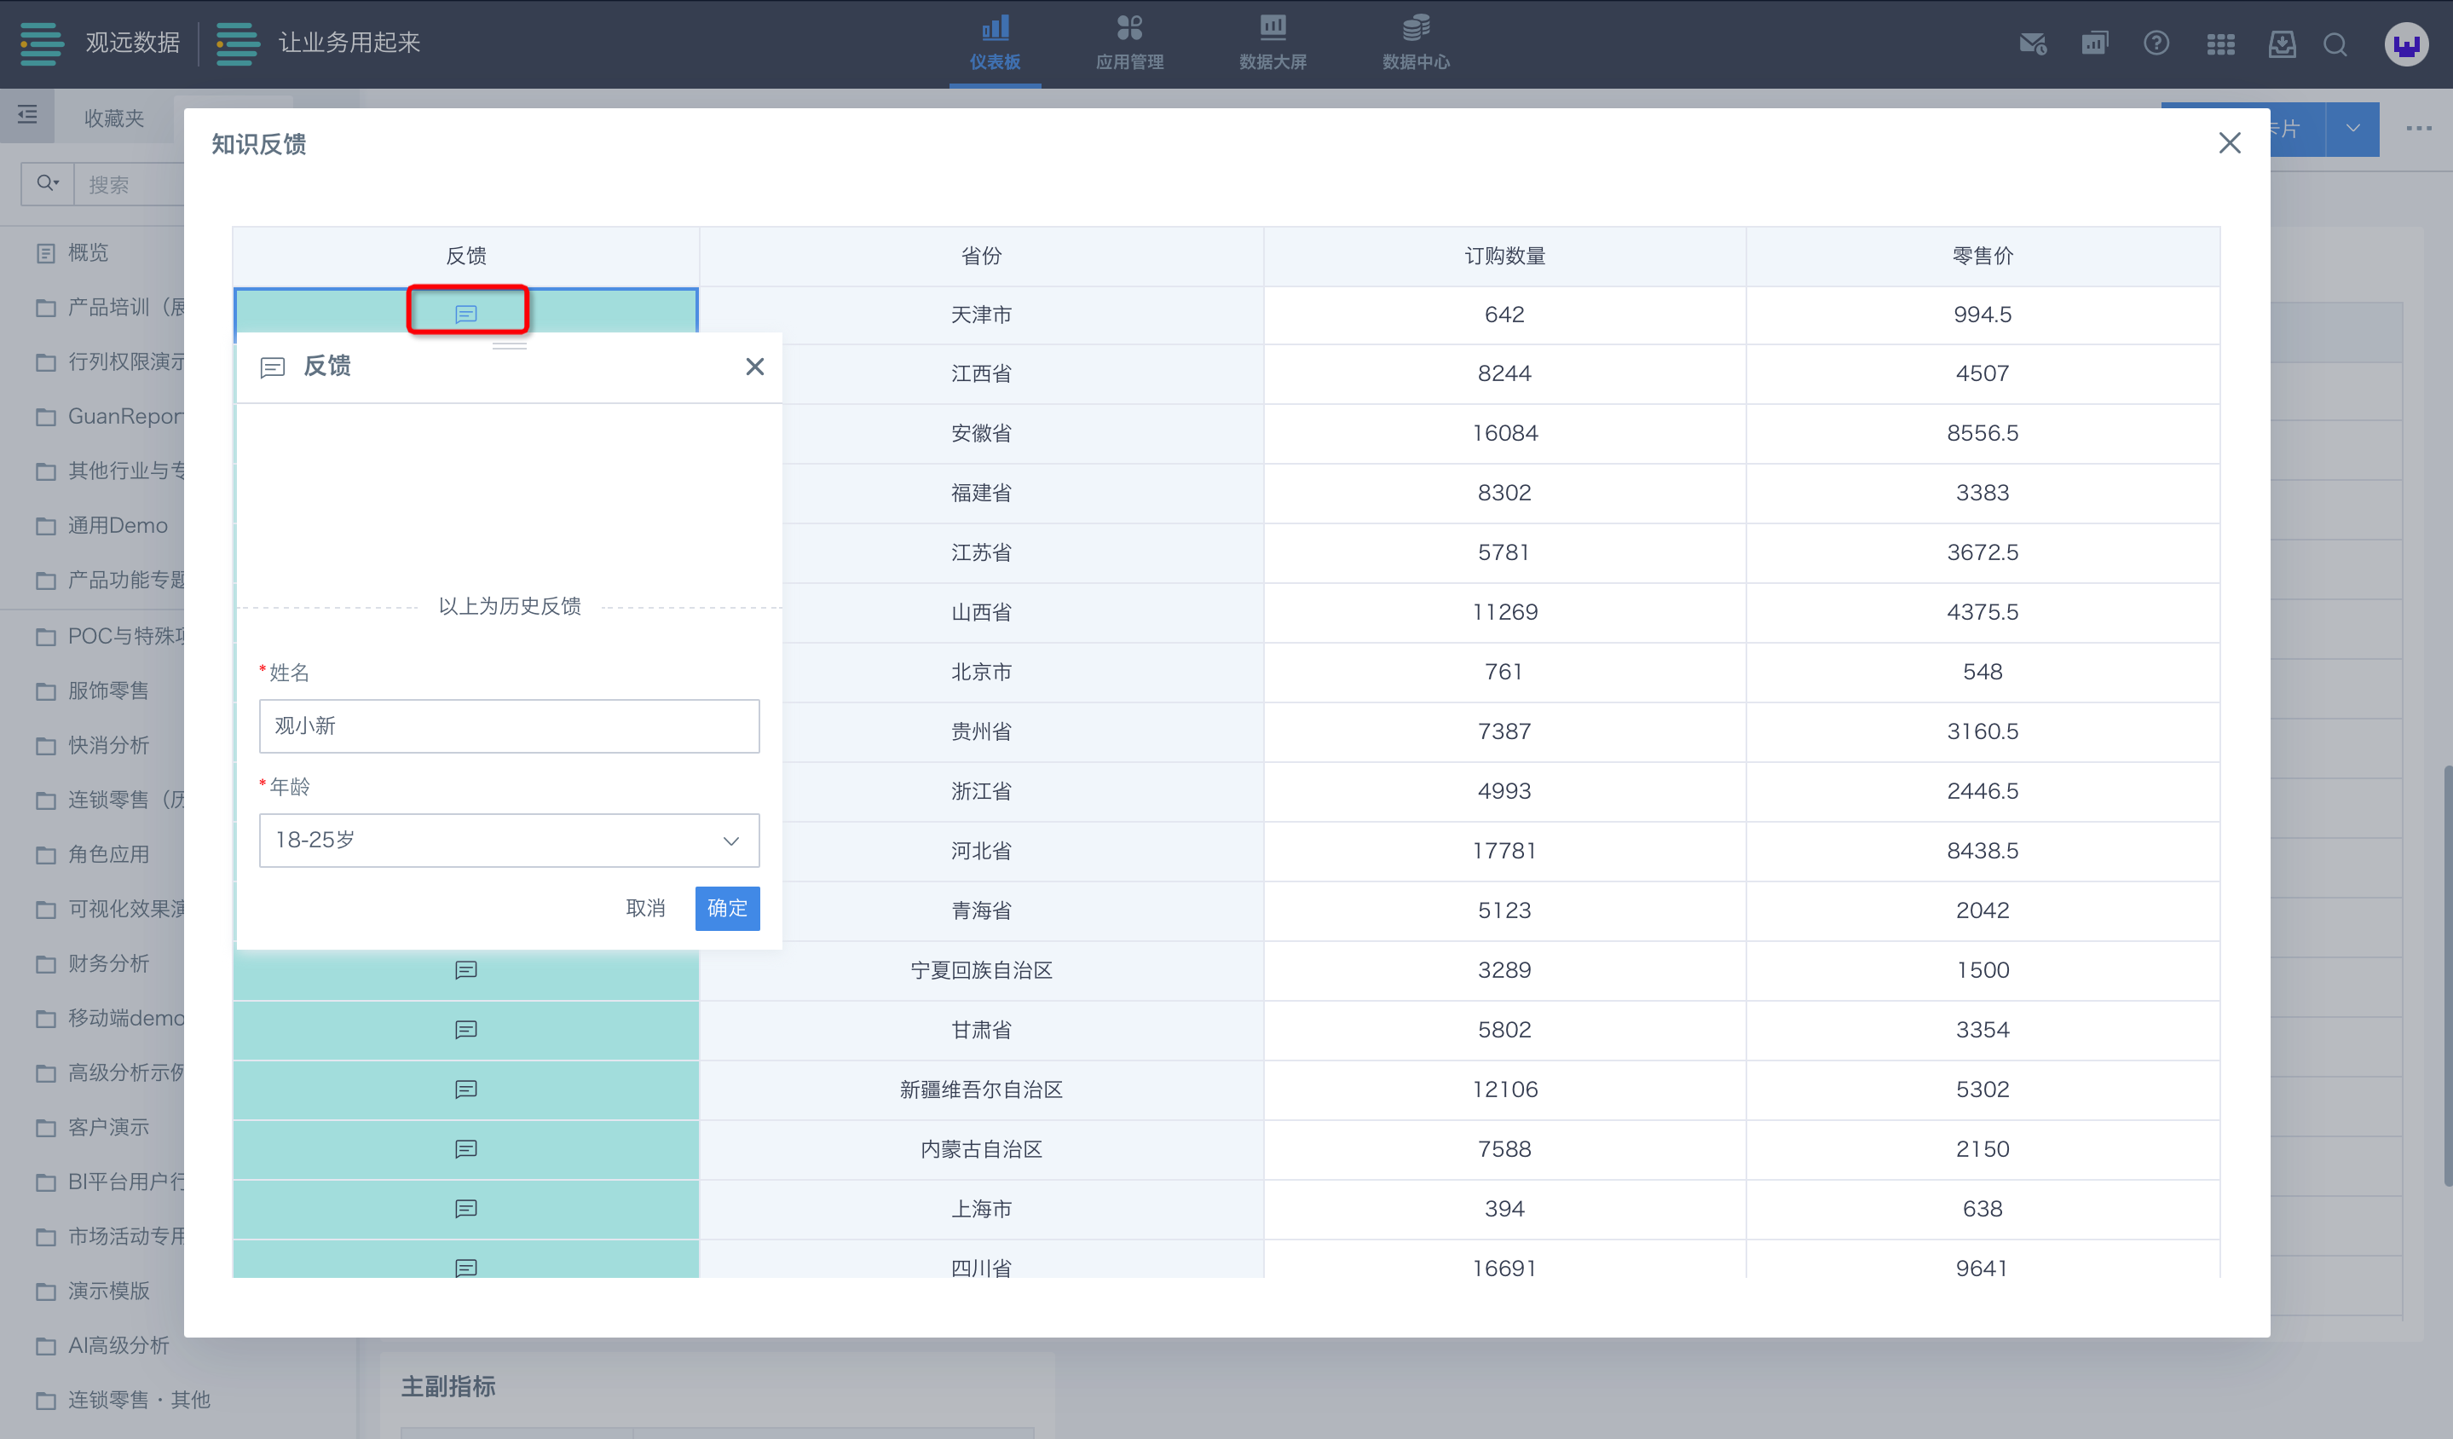Viewport: 2453px width, 1439px height.
Task: Click the 确定 button
Action: pos(726,907)
